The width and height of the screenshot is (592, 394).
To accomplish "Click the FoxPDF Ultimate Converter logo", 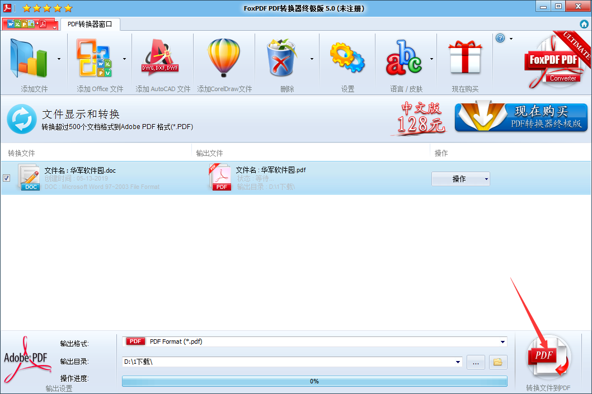I will (x=557, y=60).
